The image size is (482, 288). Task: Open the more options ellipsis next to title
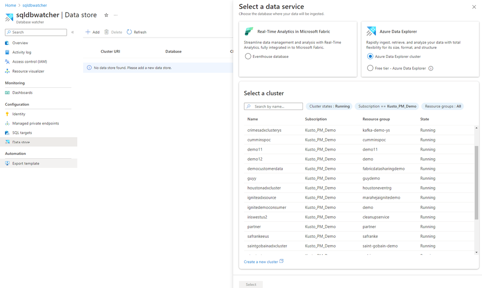pos(116,15)
